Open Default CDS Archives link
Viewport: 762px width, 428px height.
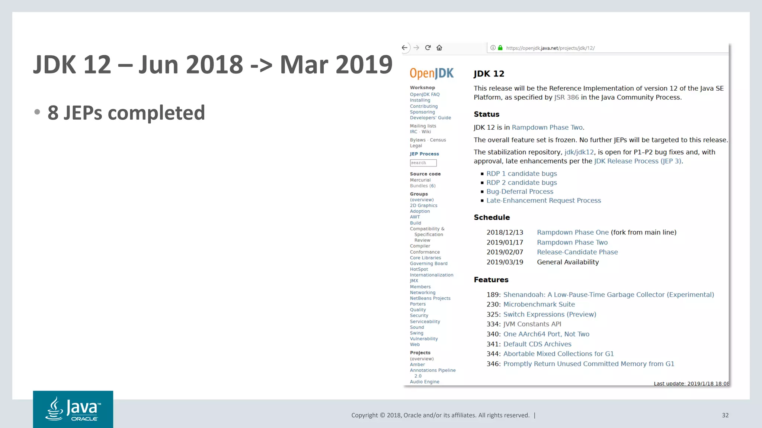537,344
